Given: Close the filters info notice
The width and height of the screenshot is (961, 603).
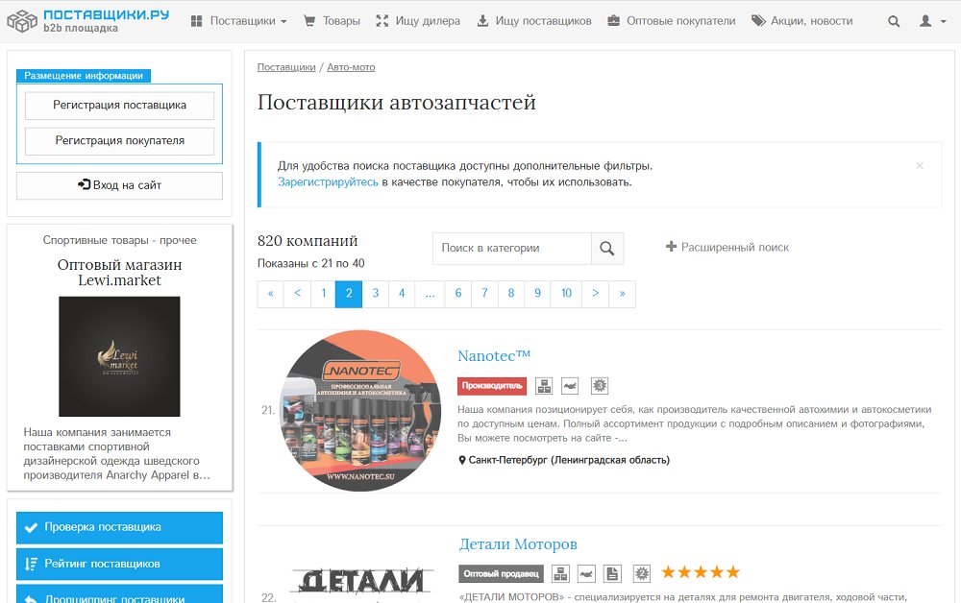Looking at the screenshot, I should 920,166.
